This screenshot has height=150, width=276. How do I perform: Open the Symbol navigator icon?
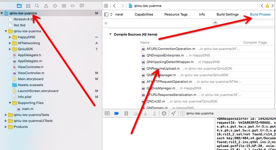pyautogui.click(x=28, y=6)
